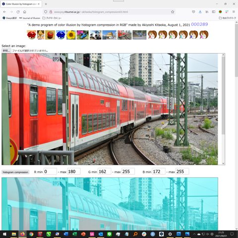The height and width of the screenshot is (238, 238).
Task: Open the library icon in Firefox toolbar
Action: (x=207, y=12)
